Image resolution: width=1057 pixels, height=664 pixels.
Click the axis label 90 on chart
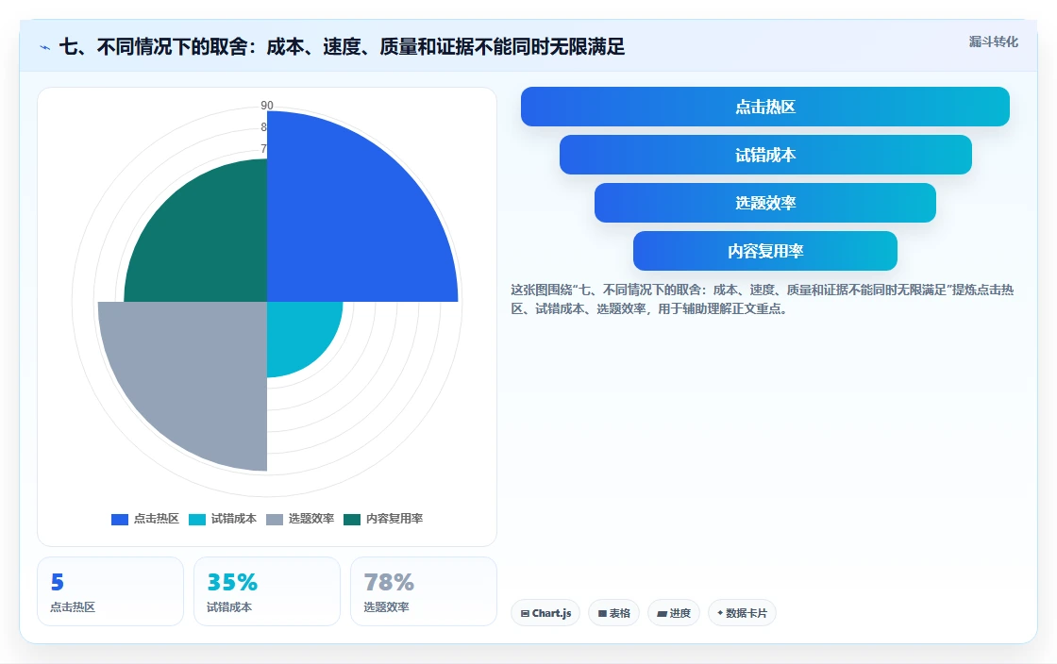coord(267,105)
